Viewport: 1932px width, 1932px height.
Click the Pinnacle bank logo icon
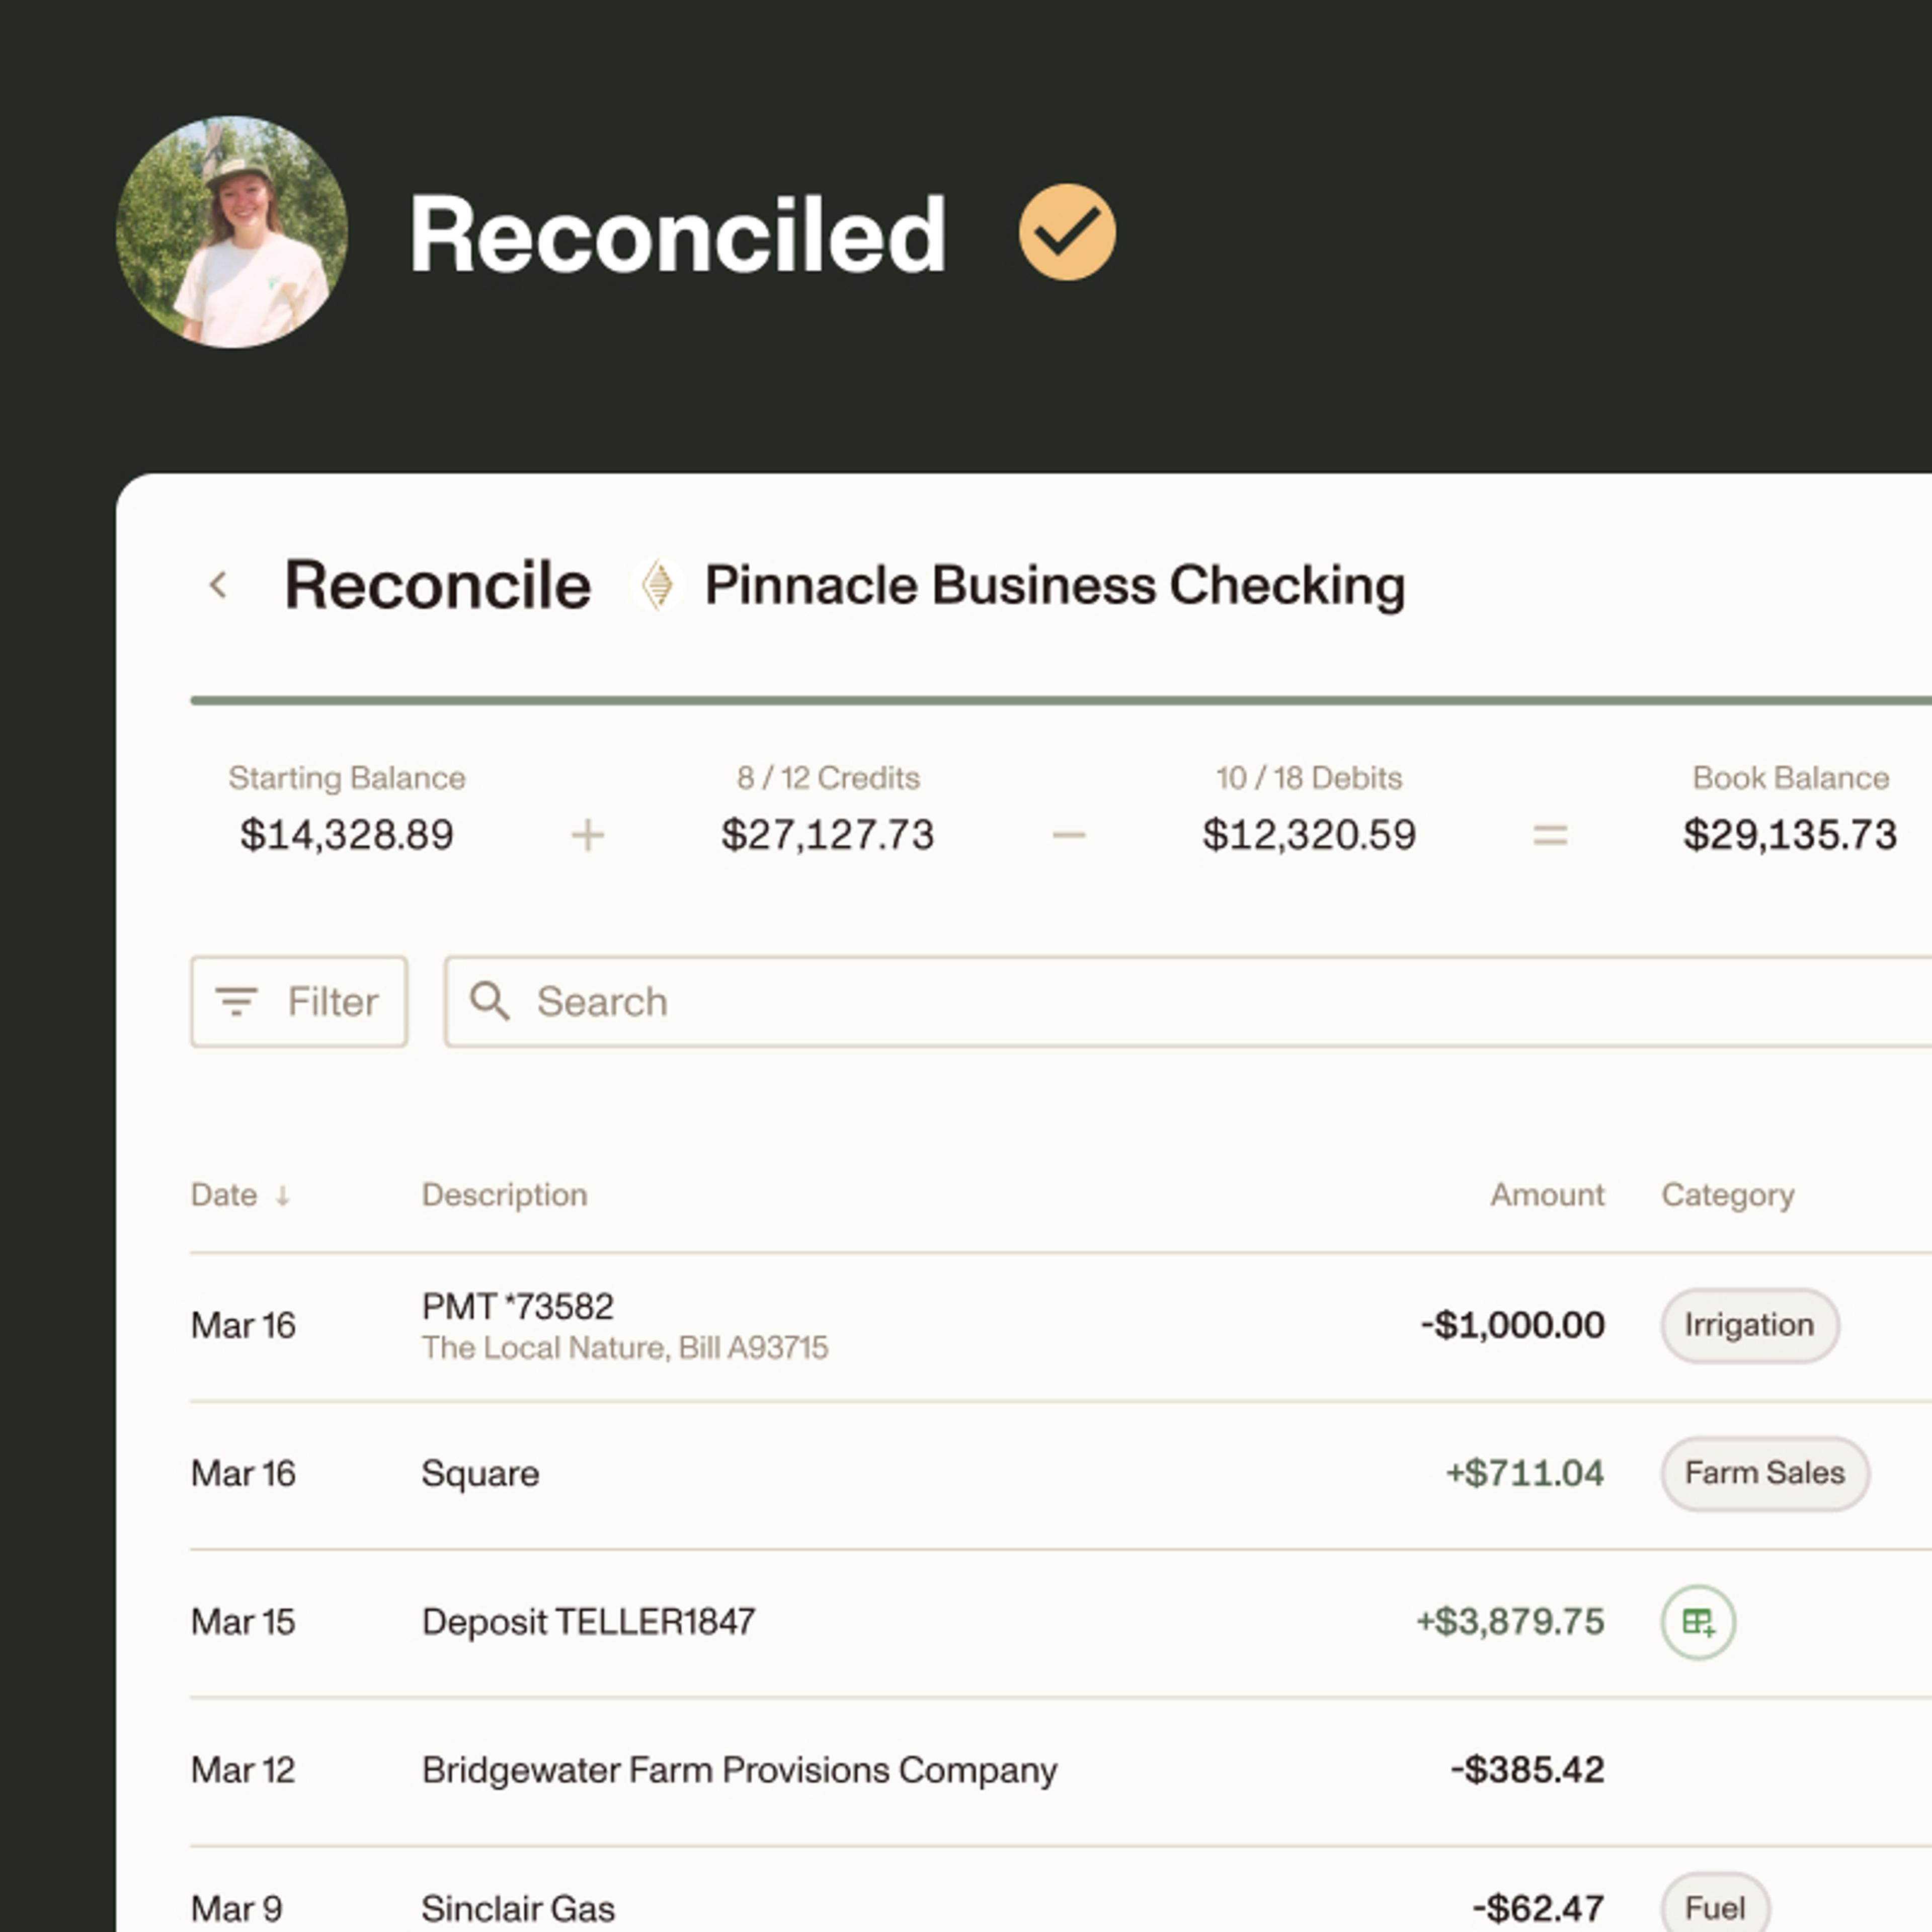pyautogui.click(x=657, y=585)
